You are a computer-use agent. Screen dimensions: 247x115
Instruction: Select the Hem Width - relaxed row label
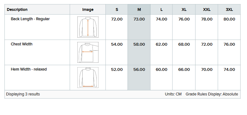tap(29, 69)
